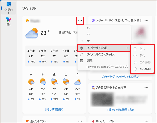Click the large partly-cloudy weather icon
Screen dimensions: 157x123
32,33
